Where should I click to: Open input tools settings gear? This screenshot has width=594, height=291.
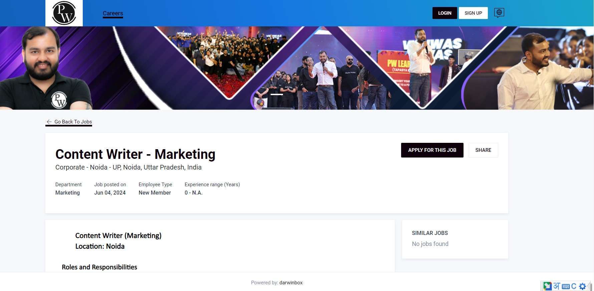point(582,286)
